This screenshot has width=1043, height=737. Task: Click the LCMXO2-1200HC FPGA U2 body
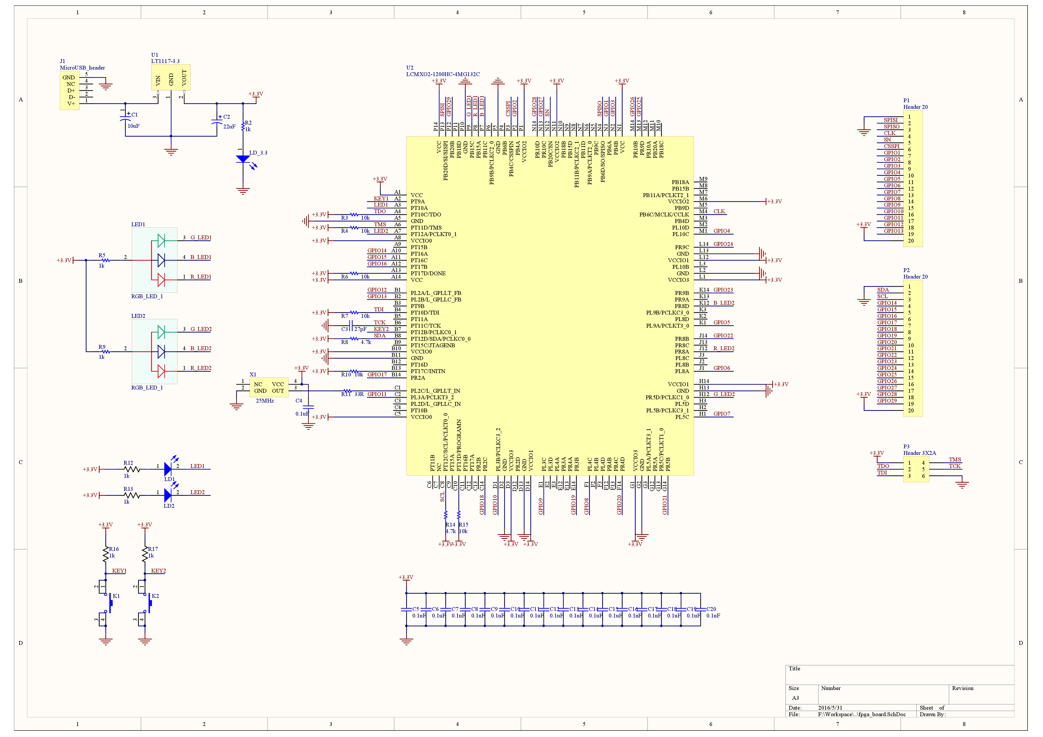[550, 306]
